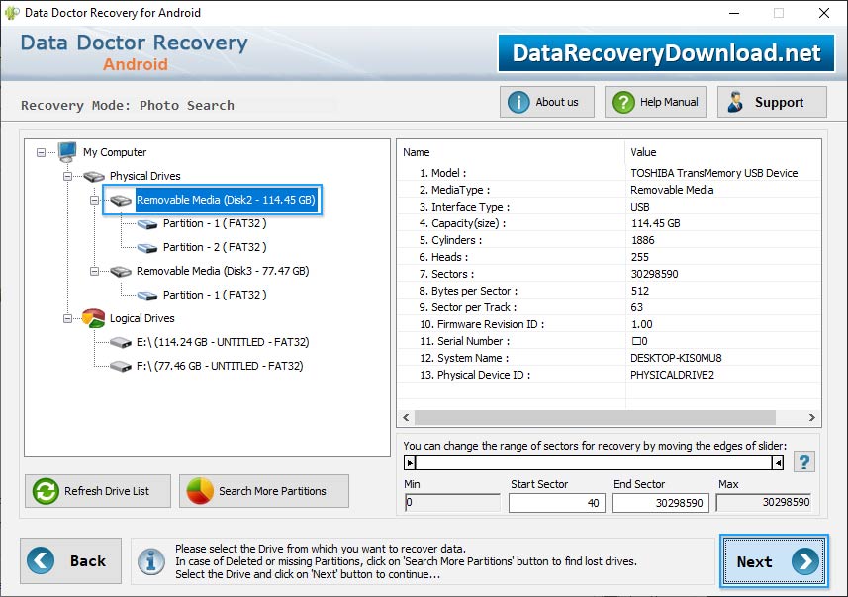Click the Support person icon
The height and width of the screenshot is (597, 848).
click(735, 102)
